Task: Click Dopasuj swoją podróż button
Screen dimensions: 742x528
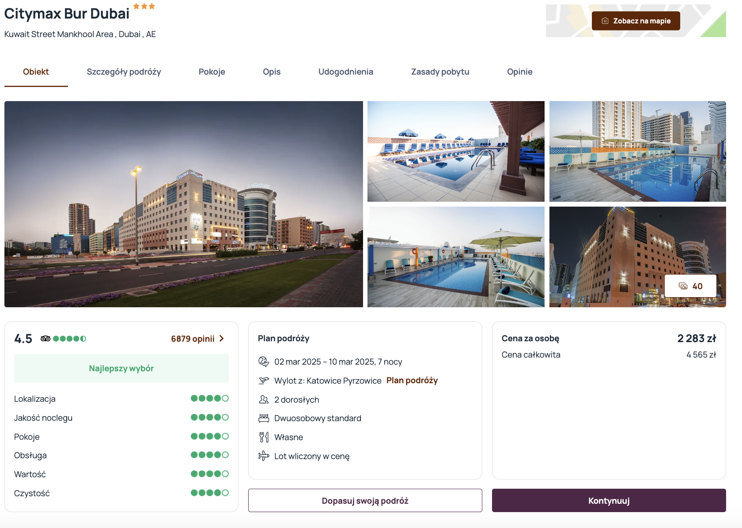Action: pos(365,501)
